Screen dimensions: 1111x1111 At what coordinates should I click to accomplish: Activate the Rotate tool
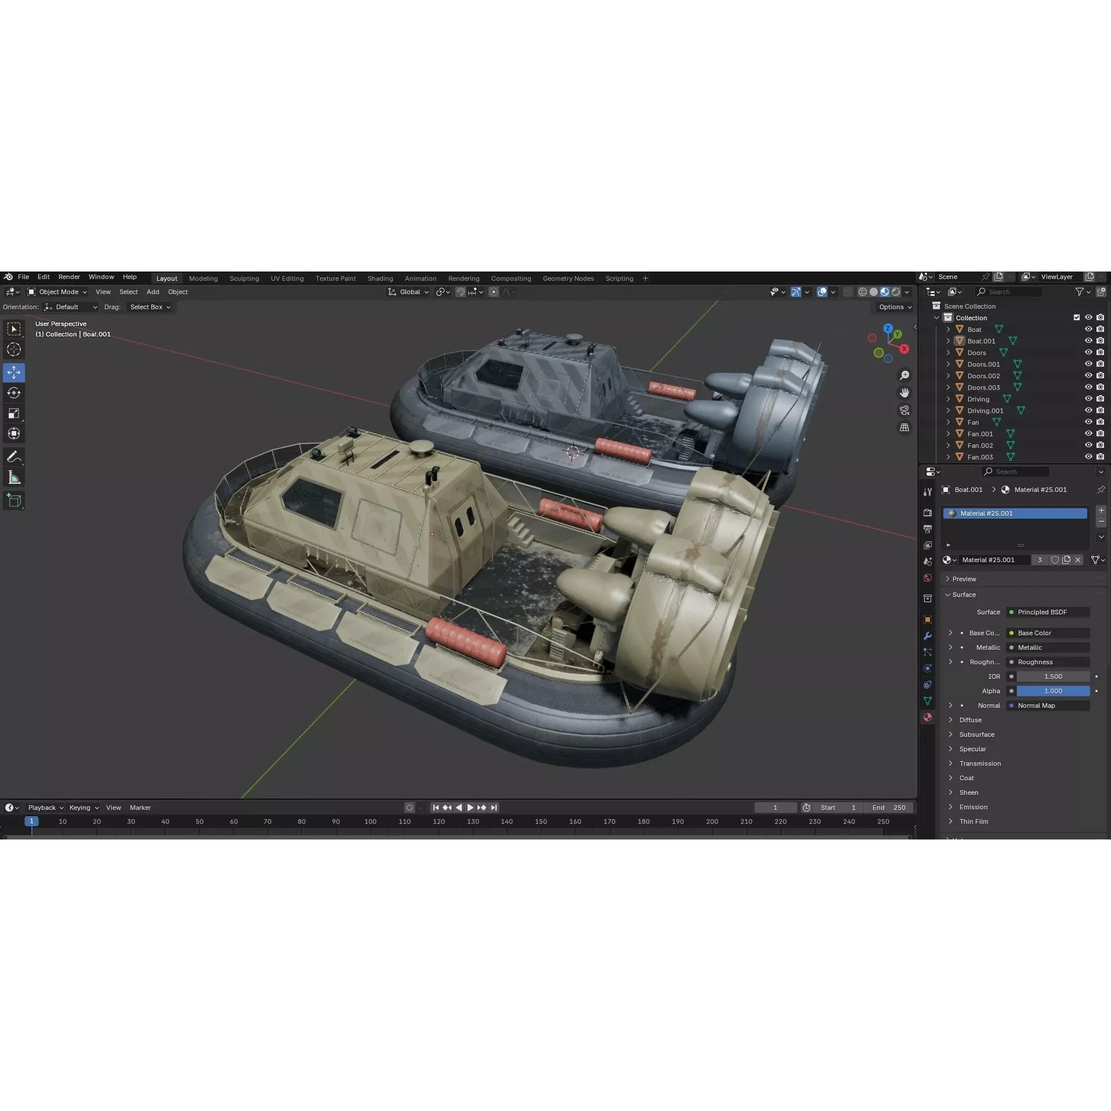(14, 393)
